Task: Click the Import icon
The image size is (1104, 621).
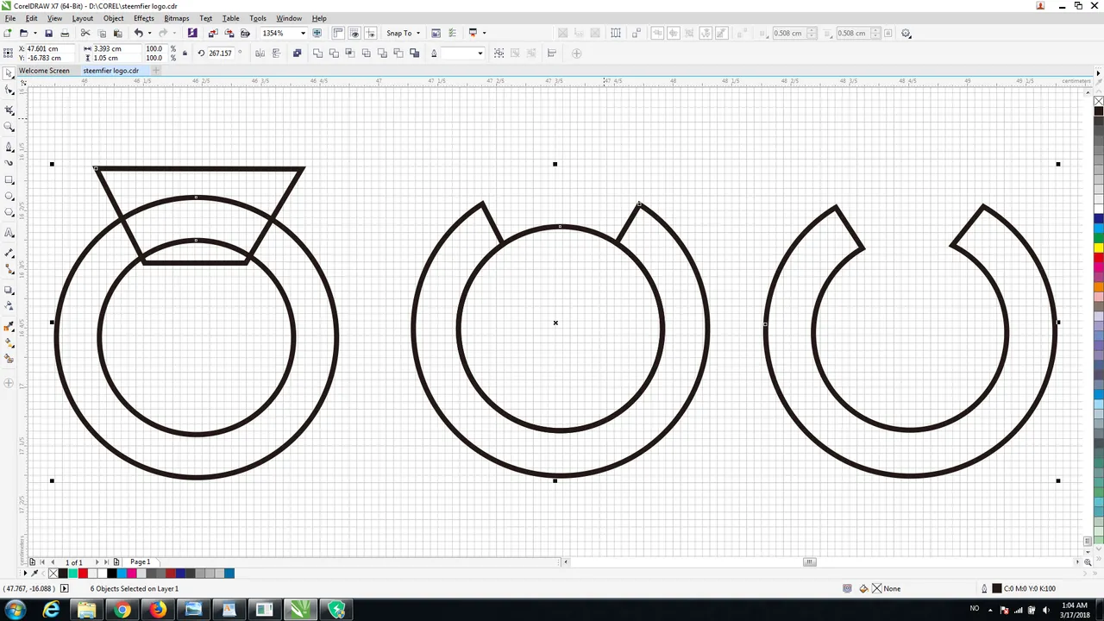Action: 212,33
